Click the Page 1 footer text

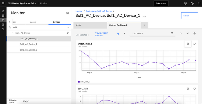(27, 101)
